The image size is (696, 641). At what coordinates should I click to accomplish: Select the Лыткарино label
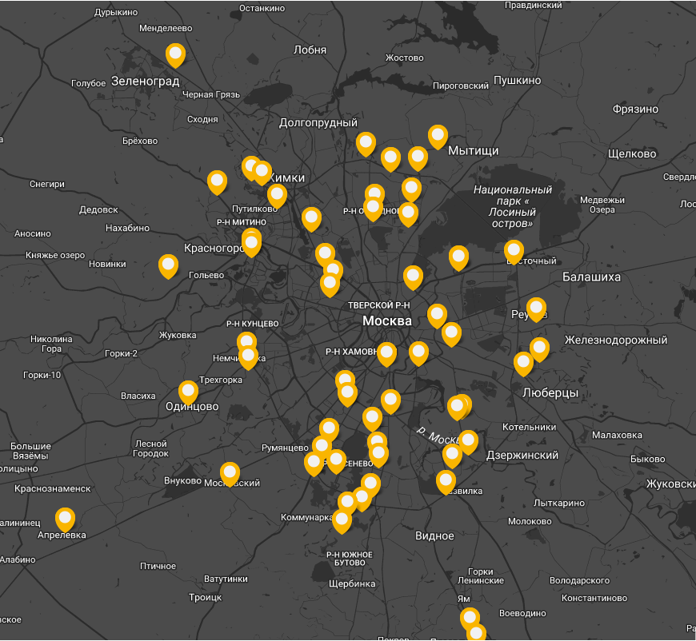tap(559, 503)
